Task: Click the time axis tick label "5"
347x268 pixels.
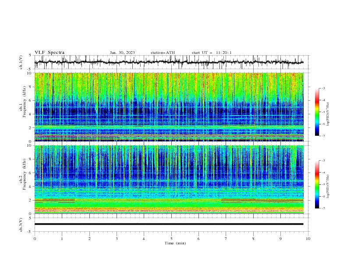Action: 171,239
